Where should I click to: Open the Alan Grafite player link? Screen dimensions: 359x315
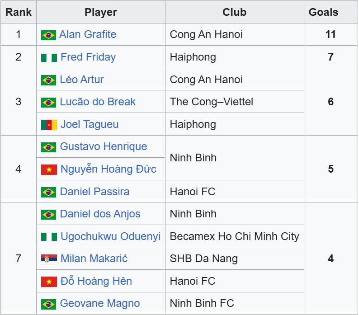point(88,34)
